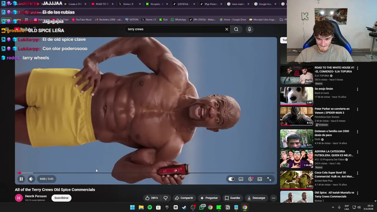Open Peter Parker se convierte en Venom title
377x212 pixels.
(x=332, y=110)
